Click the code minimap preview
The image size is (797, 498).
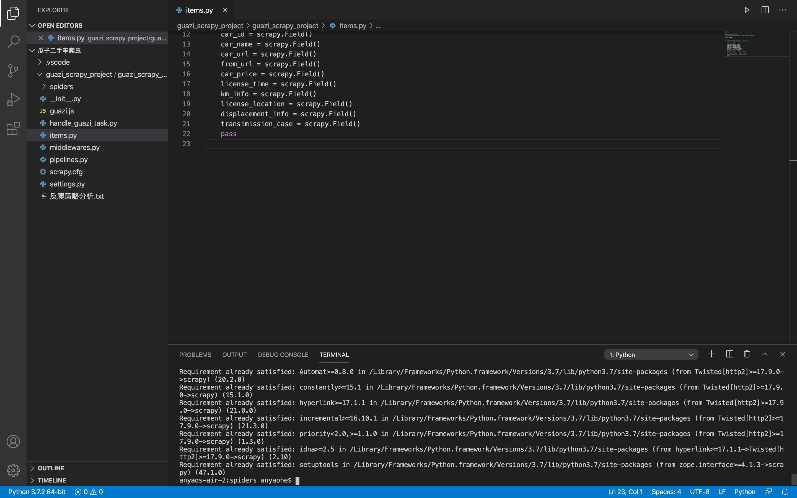point(757,44)
